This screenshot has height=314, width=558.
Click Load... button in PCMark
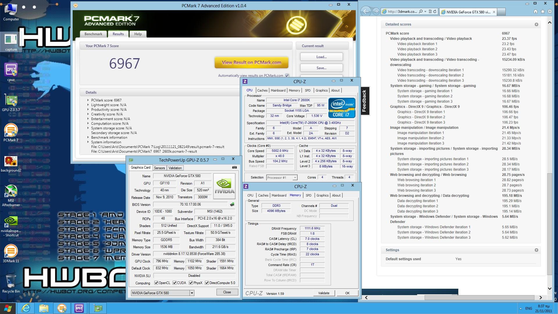(x=321, y=57)
